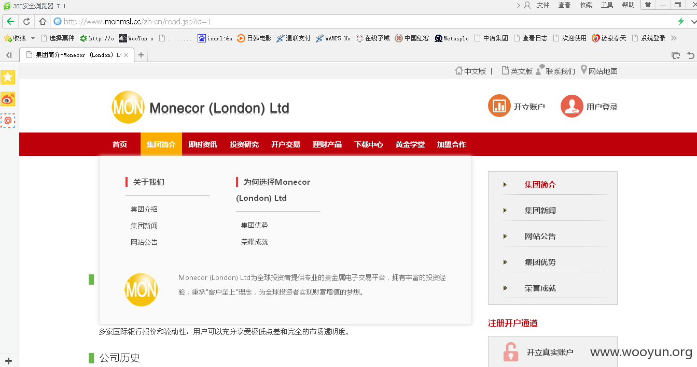Close the 集团简介-Monecor tab
The image size is (697, 367).
(126, 55)
